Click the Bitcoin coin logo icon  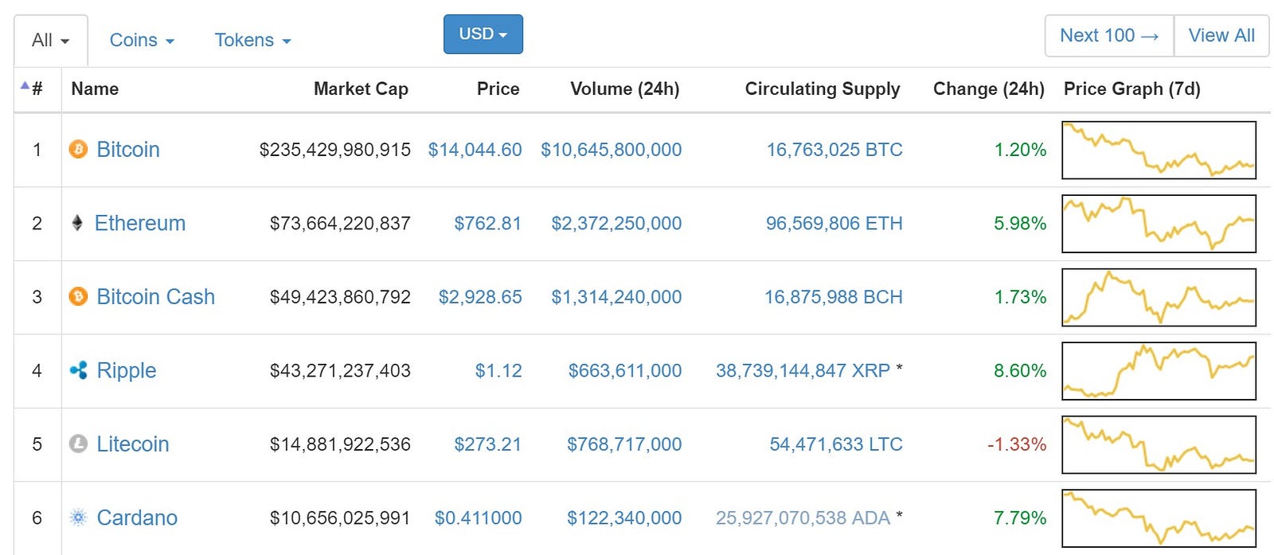[x=78, y=149]
